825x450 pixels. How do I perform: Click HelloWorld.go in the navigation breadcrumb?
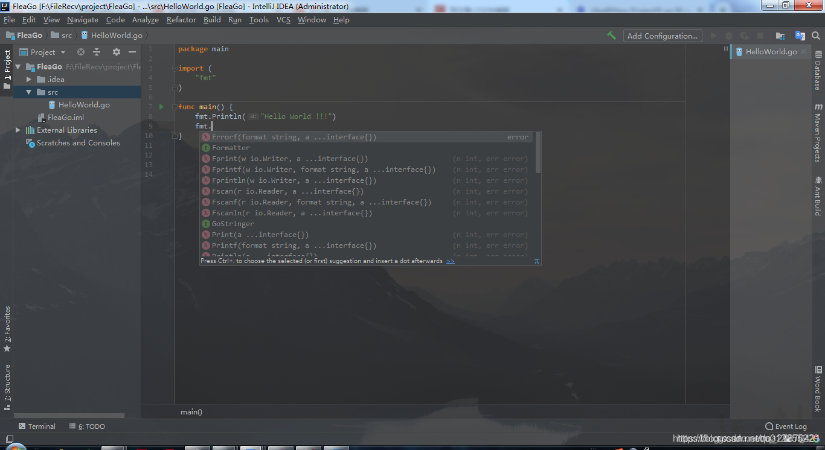pos(112,36)
